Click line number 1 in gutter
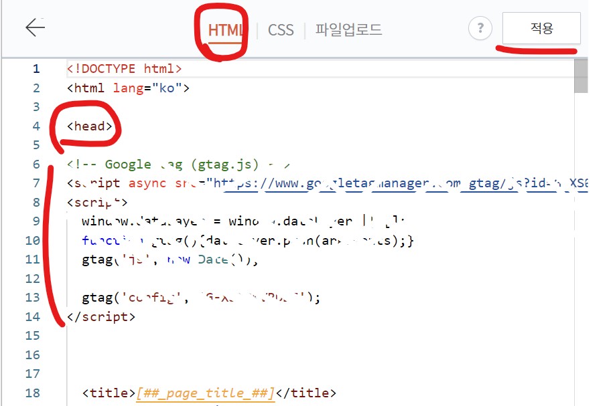Viewport: 615px width, 406px height. coord(36,69)
